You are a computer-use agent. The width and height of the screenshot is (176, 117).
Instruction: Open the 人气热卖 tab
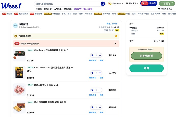point(58,9)
